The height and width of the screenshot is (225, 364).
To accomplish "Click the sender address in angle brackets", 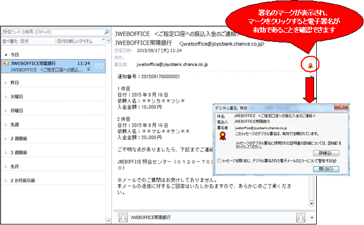I will pyautogui.click(x=222, y=43).
